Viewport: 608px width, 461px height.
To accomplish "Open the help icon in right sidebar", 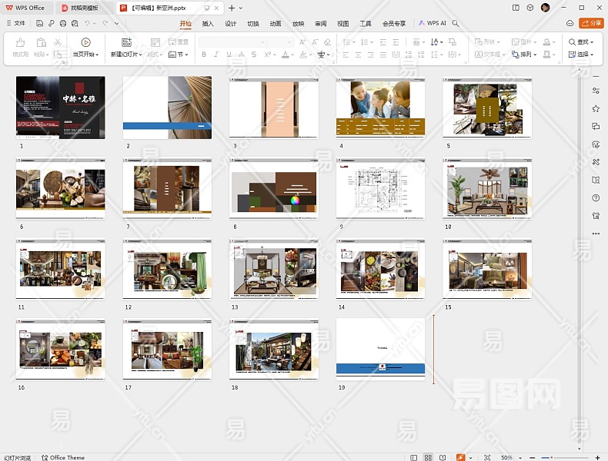I will [596, 198].
